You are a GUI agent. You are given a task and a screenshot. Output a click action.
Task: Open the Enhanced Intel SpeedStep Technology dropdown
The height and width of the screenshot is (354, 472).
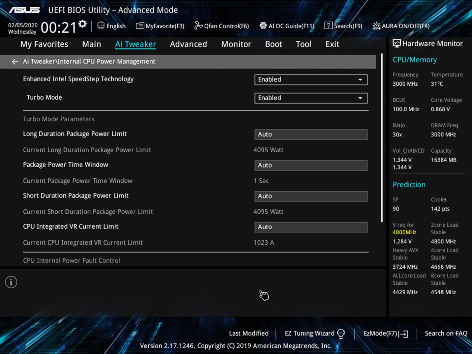point(311,80)
